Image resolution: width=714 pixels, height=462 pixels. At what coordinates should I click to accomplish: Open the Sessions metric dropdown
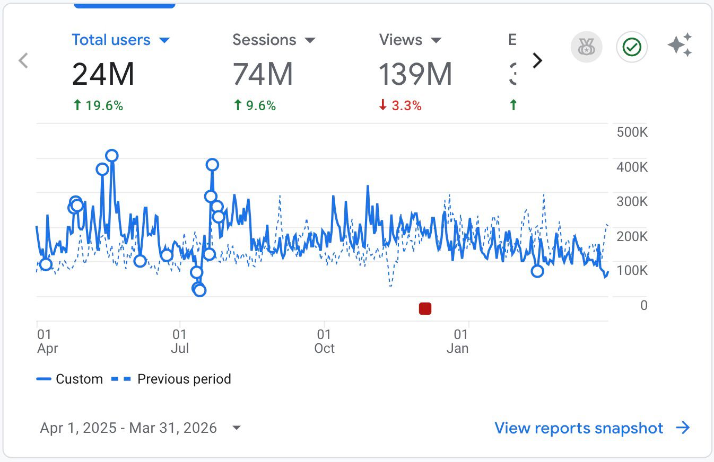310,40
